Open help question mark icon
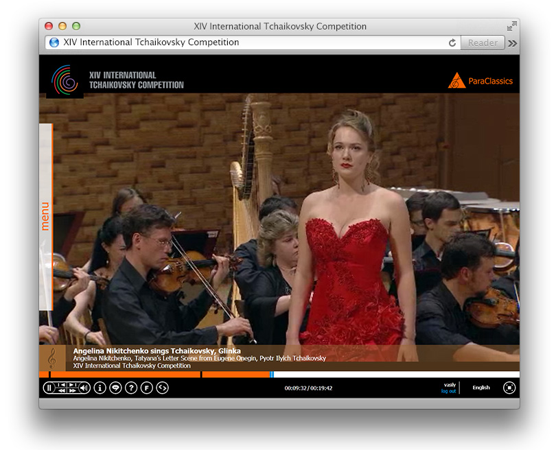The image size is (556, 450). [x=131, y=388]
